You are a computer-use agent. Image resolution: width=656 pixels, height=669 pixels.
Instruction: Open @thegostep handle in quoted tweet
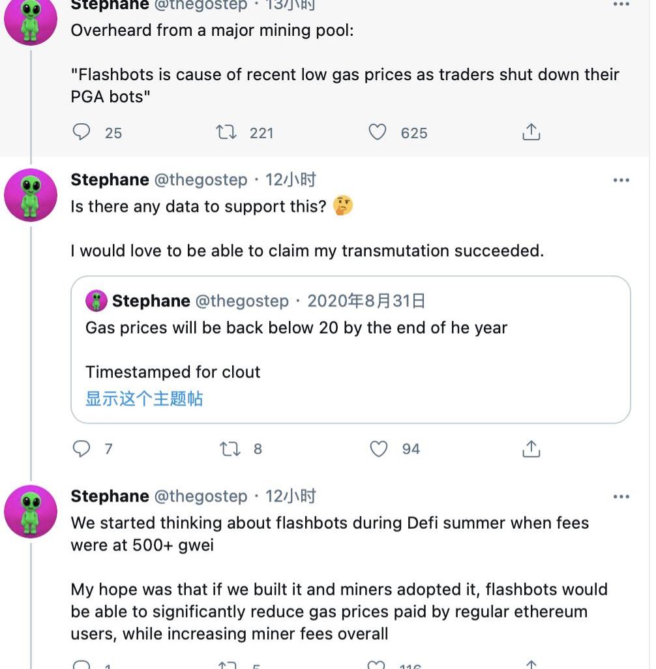coord(242,301)
